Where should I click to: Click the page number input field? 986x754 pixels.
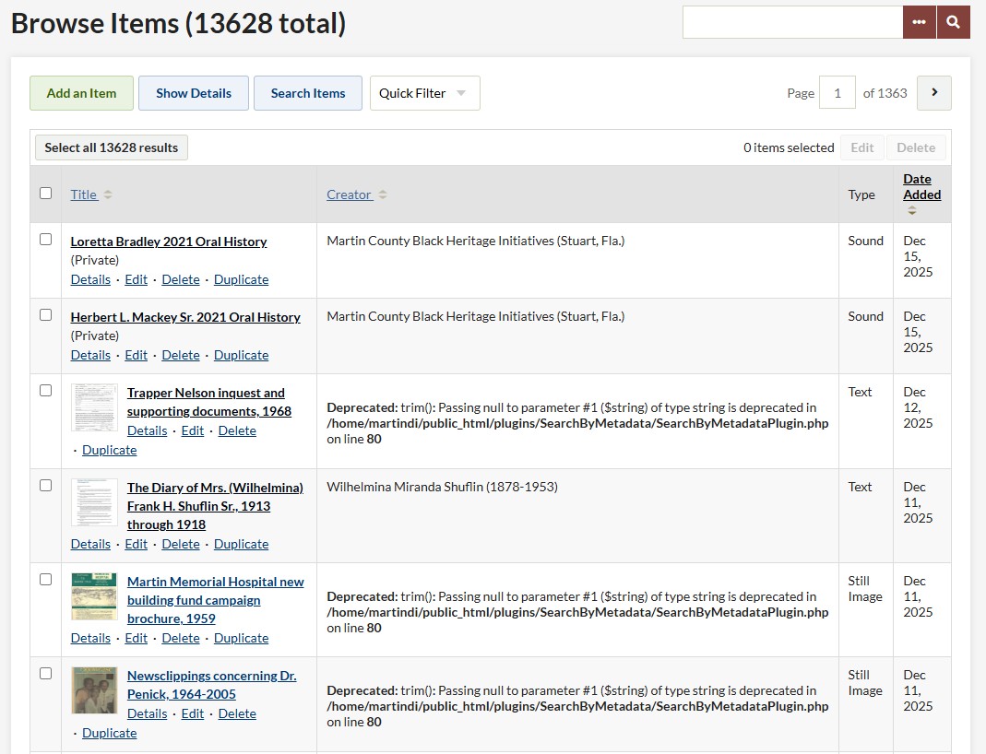[838, 93]
